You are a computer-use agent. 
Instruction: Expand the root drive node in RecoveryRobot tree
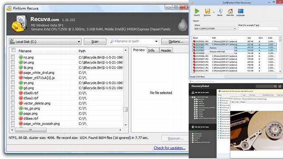pyautogui.click(x=190, y=97)
